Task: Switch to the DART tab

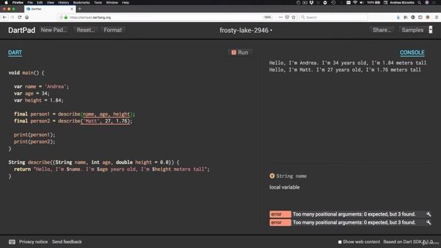Action: click(15, 52)
